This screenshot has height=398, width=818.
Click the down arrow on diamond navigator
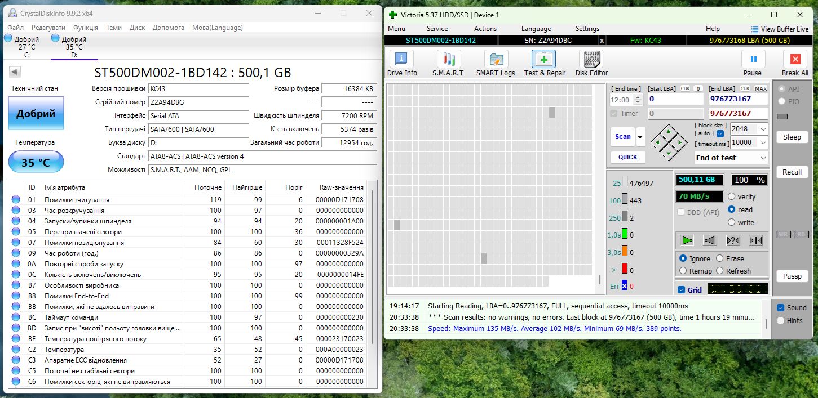[x=669, y=153]
